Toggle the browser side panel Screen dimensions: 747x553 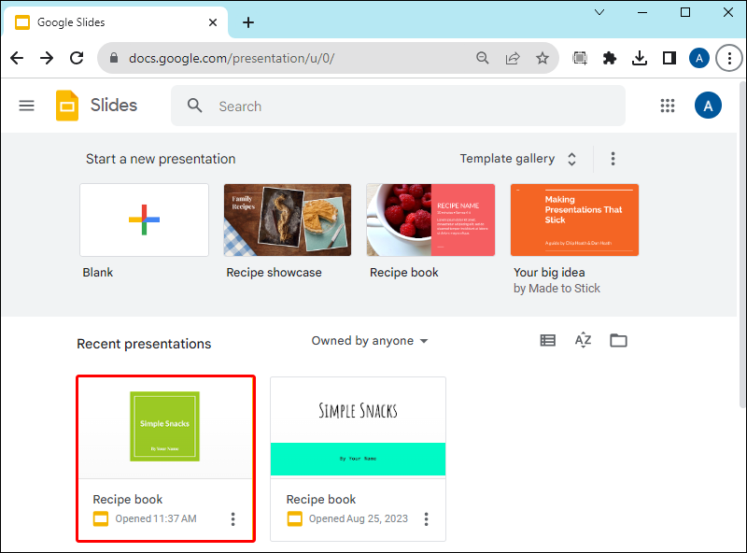(x=669, y=58)
